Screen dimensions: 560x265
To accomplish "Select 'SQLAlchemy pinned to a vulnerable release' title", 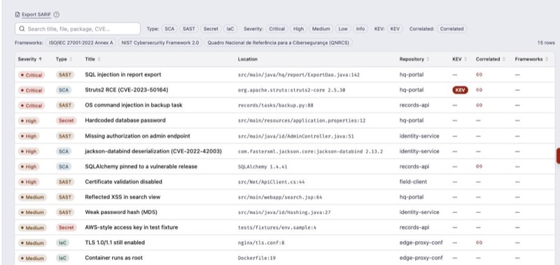I will [x=141, y=166].
